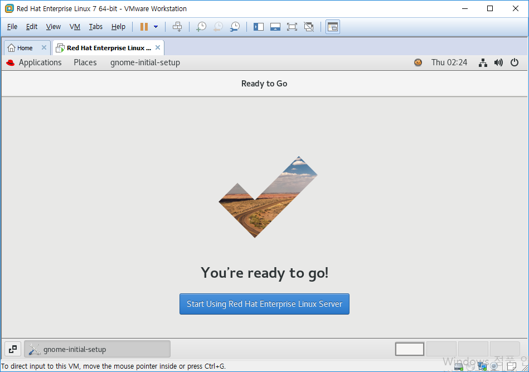The image size is (529, 372).
Task: Click the Red Hat logo icon
Action: pyautogui.click(x=11, y=62)
